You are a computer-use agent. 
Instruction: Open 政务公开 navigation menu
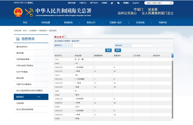(x=91, y=22)
